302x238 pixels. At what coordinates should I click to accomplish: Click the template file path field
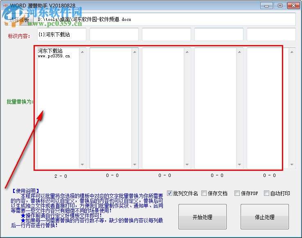pos(166,19)
